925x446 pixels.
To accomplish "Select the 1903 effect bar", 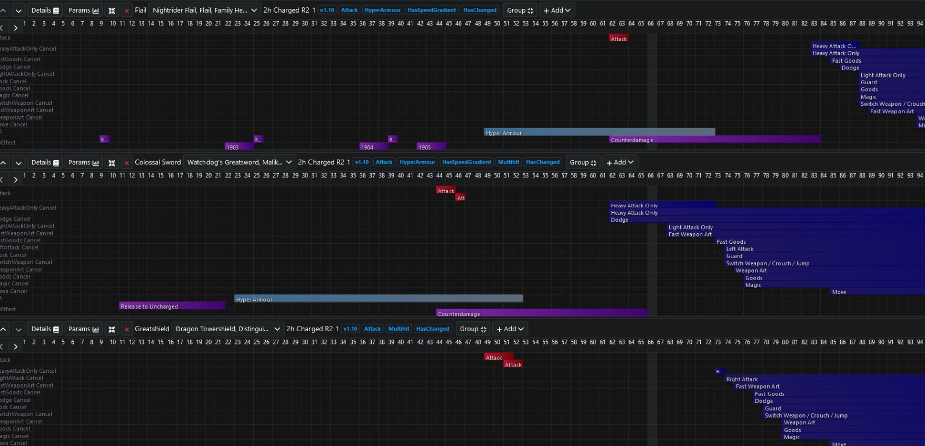I will tap(240, 146).
